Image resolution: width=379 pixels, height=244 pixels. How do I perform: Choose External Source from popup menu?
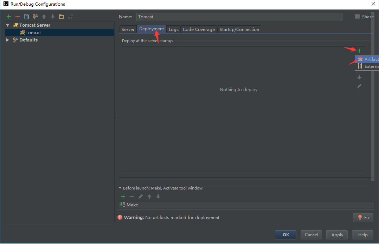point(367,66)
